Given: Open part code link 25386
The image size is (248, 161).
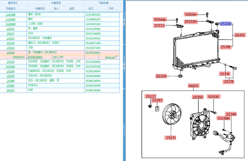Looking at the screenshot, I should point(10,81).
